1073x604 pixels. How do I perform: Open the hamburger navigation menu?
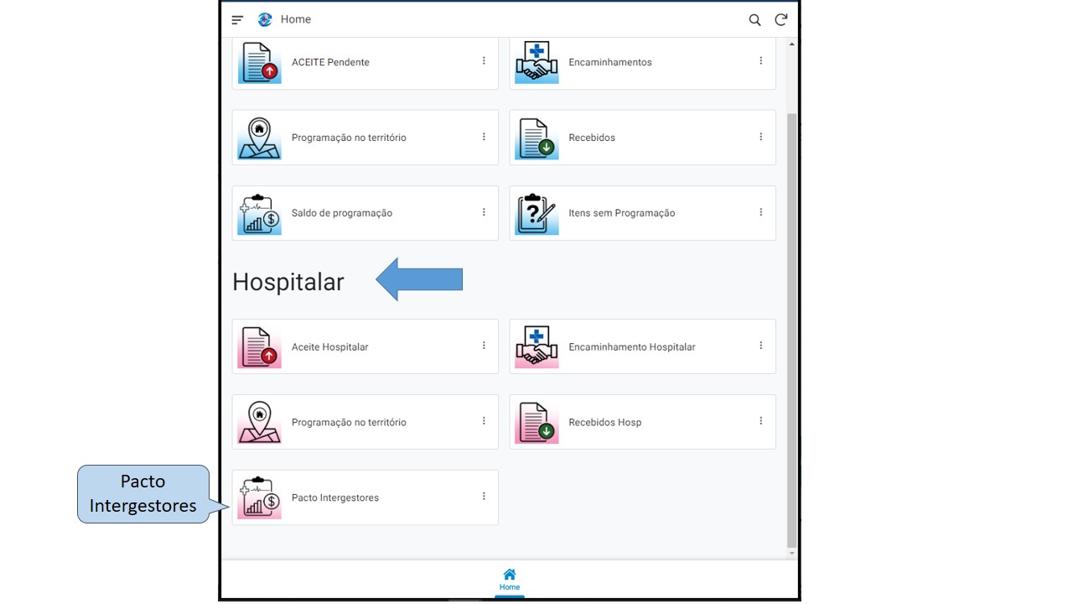[x=237, y=20]
